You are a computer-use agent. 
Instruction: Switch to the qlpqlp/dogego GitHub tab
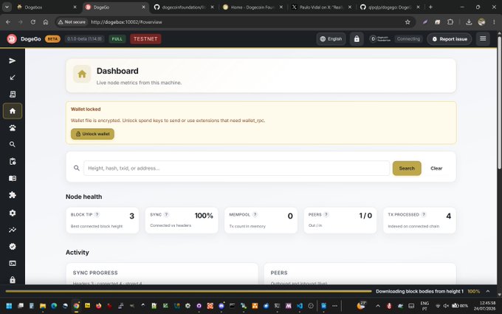tap(390, 7)
